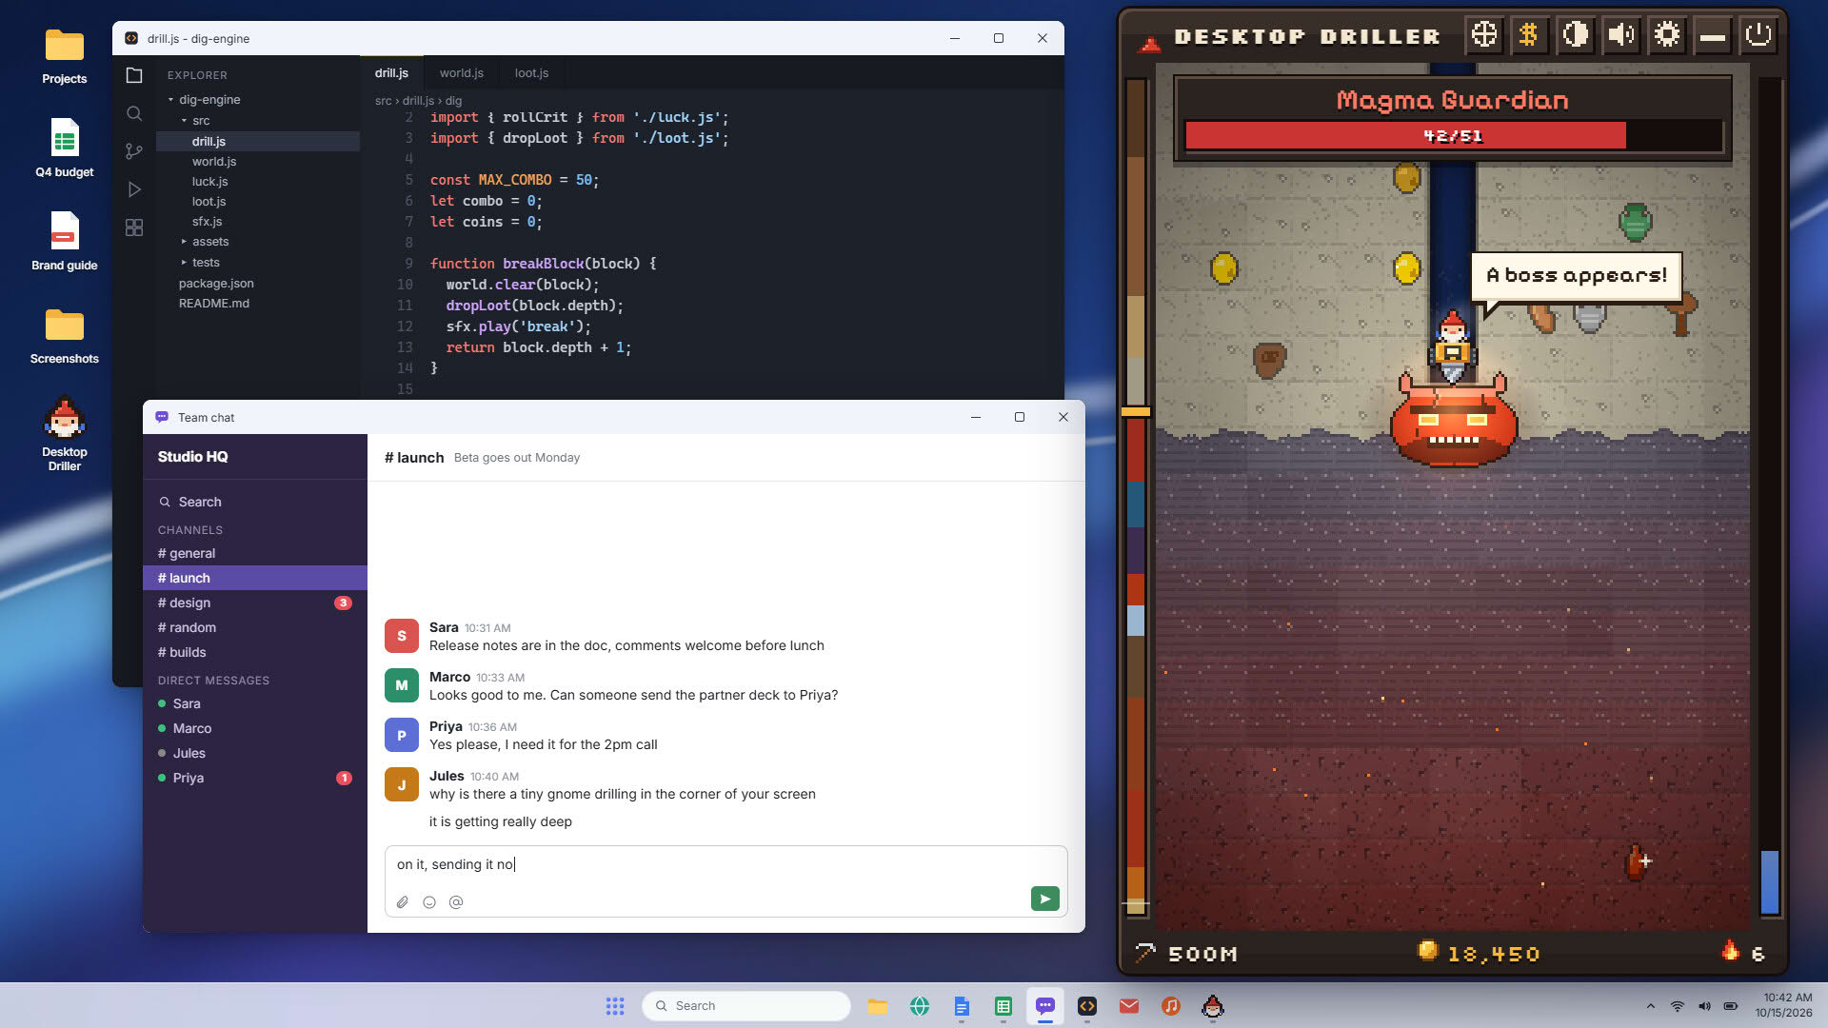Click the taskbar Search box
Screen dimensions: 1828x1028
coord(746,1006)
